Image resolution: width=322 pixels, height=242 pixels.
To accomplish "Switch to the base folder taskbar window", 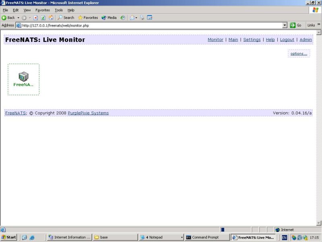I will click(115, 237).
